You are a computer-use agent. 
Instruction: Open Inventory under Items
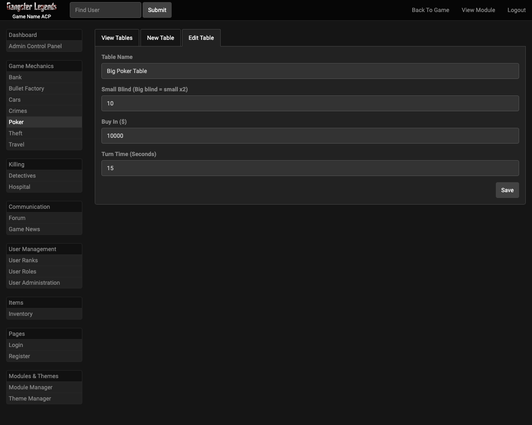(x=44, y=314)
